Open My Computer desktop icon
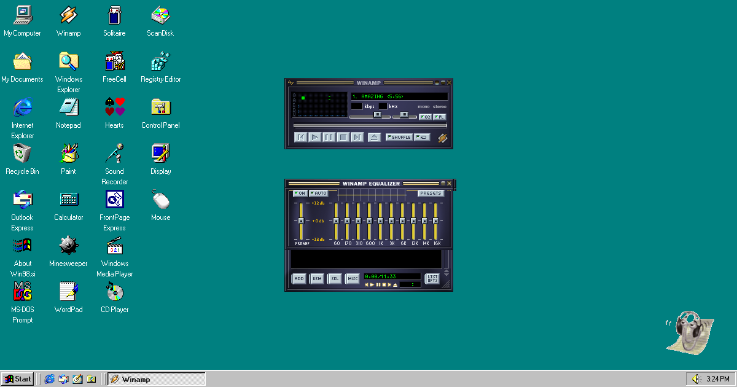This screenshot has width=737, height=387. click(x=22, y=21)
